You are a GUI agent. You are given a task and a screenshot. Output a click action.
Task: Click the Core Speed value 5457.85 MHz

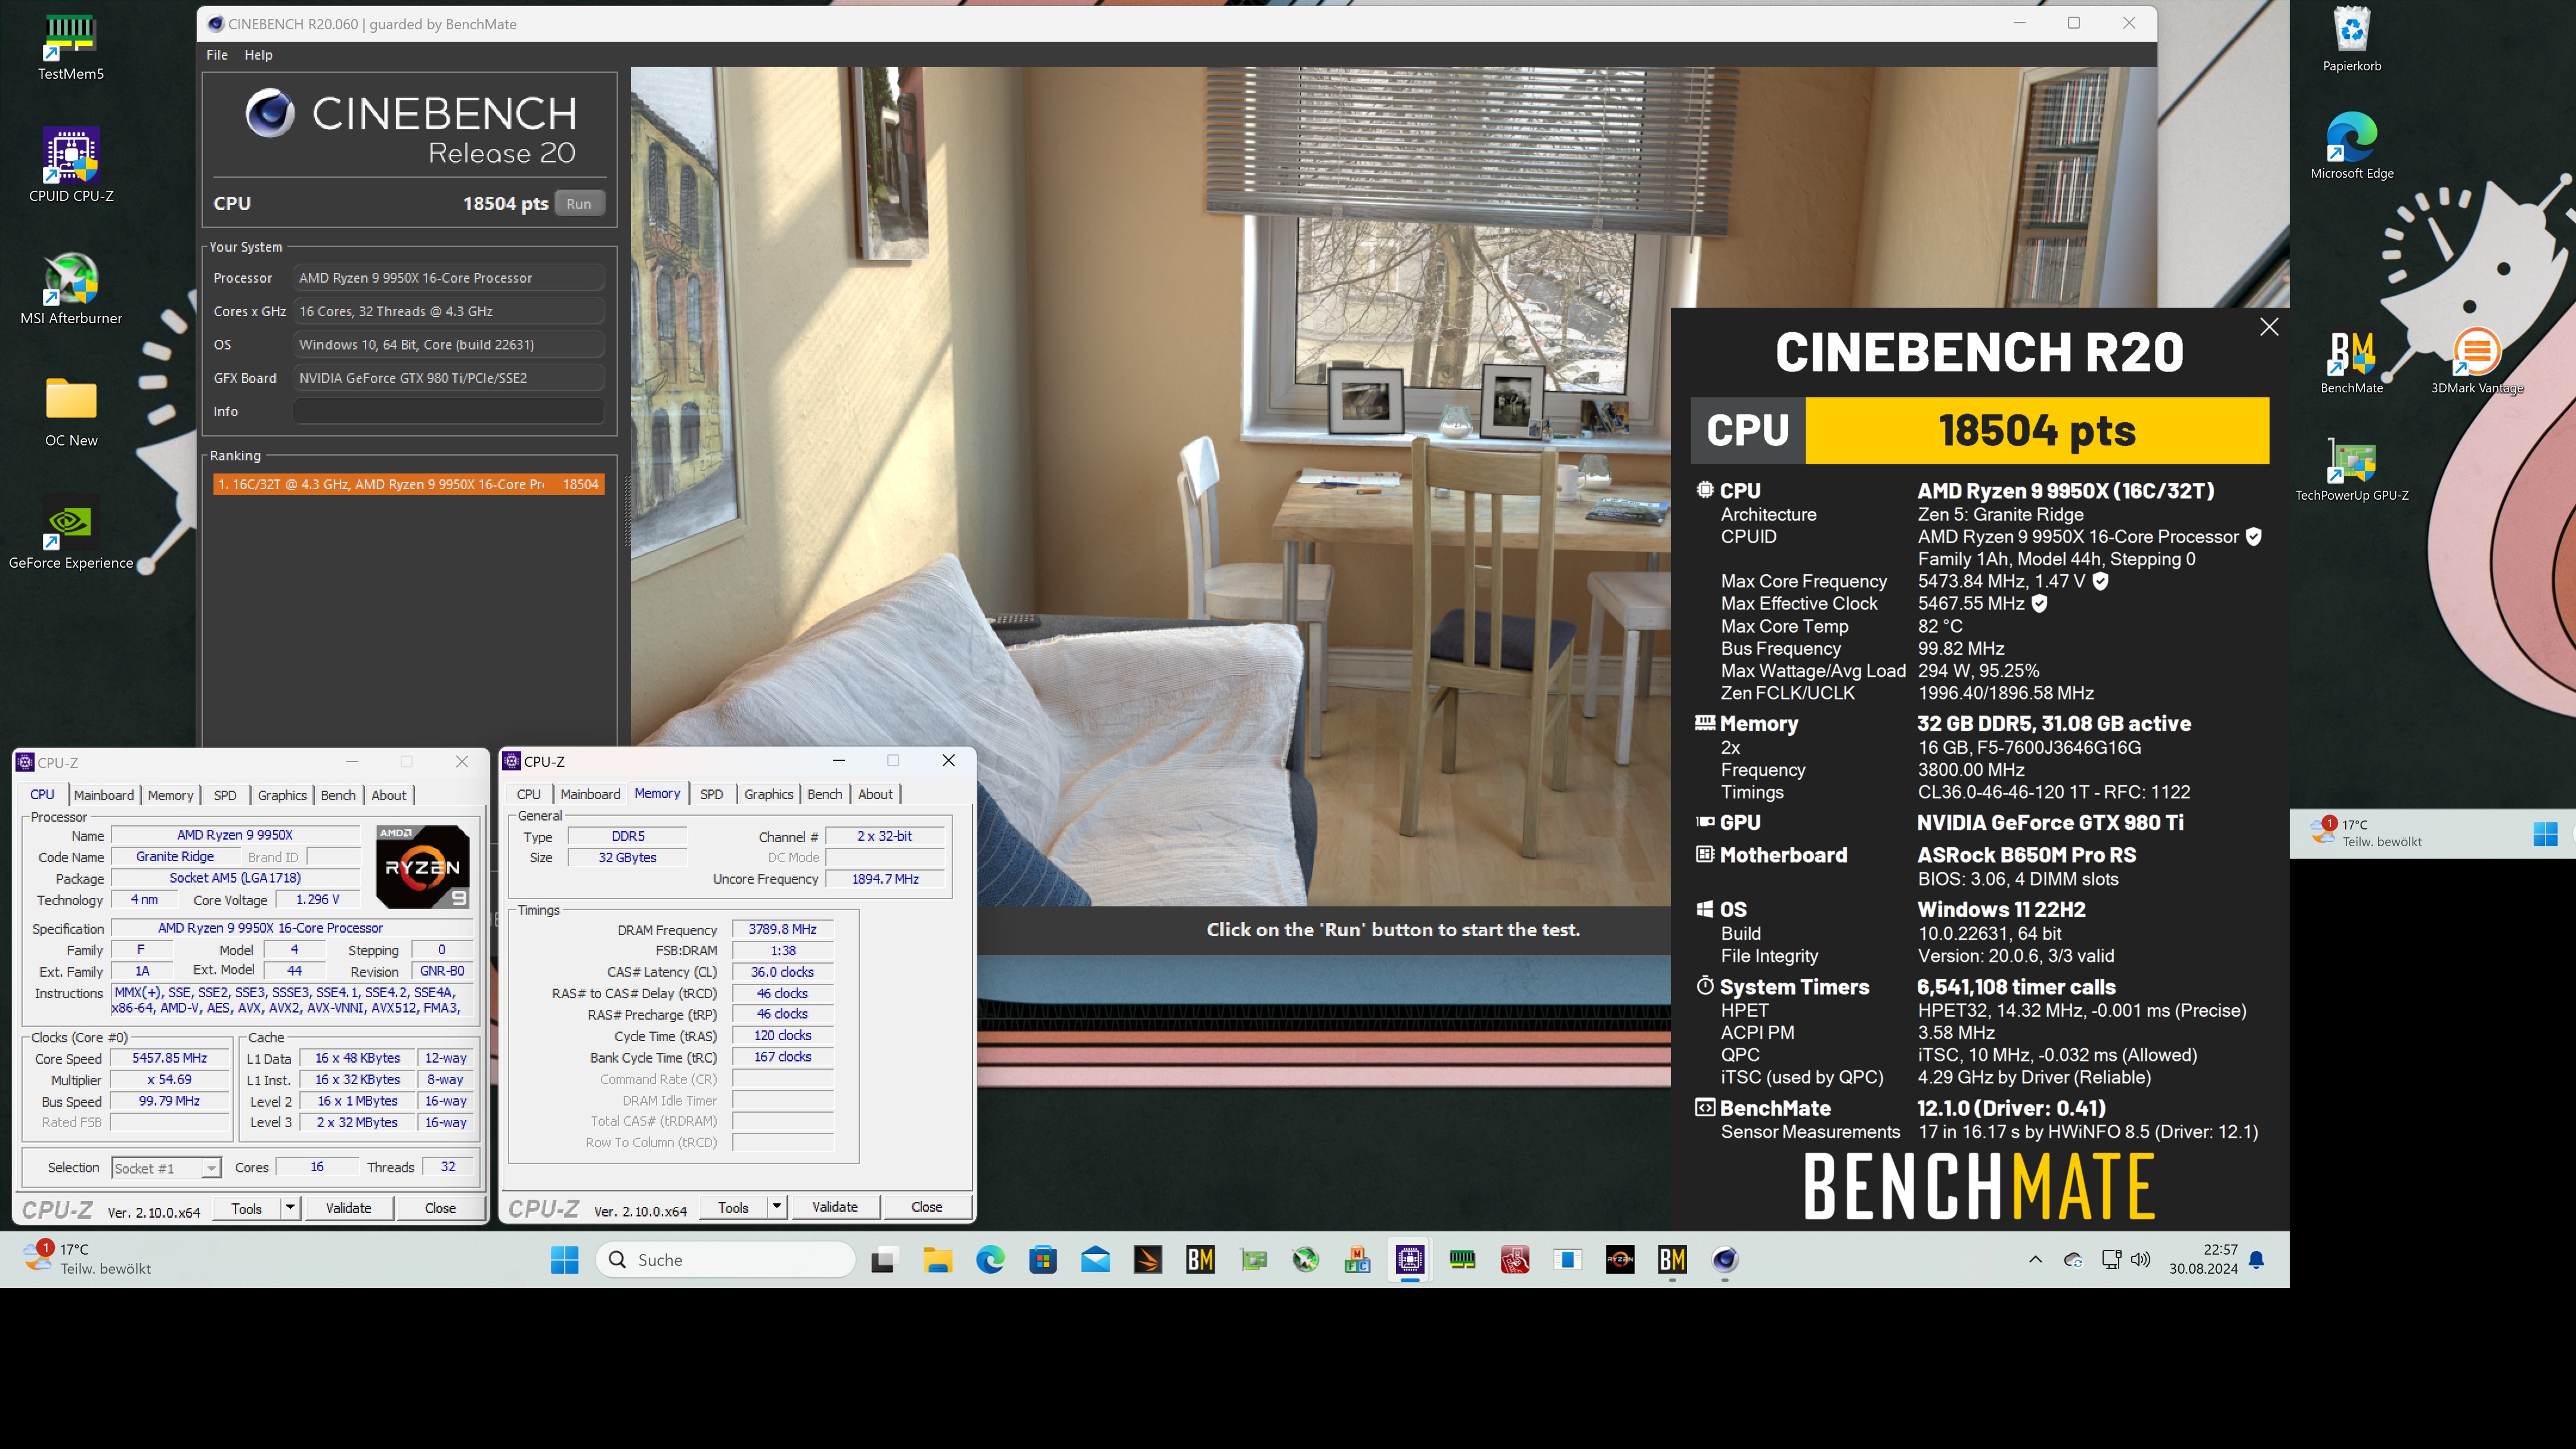point(170,1058)
